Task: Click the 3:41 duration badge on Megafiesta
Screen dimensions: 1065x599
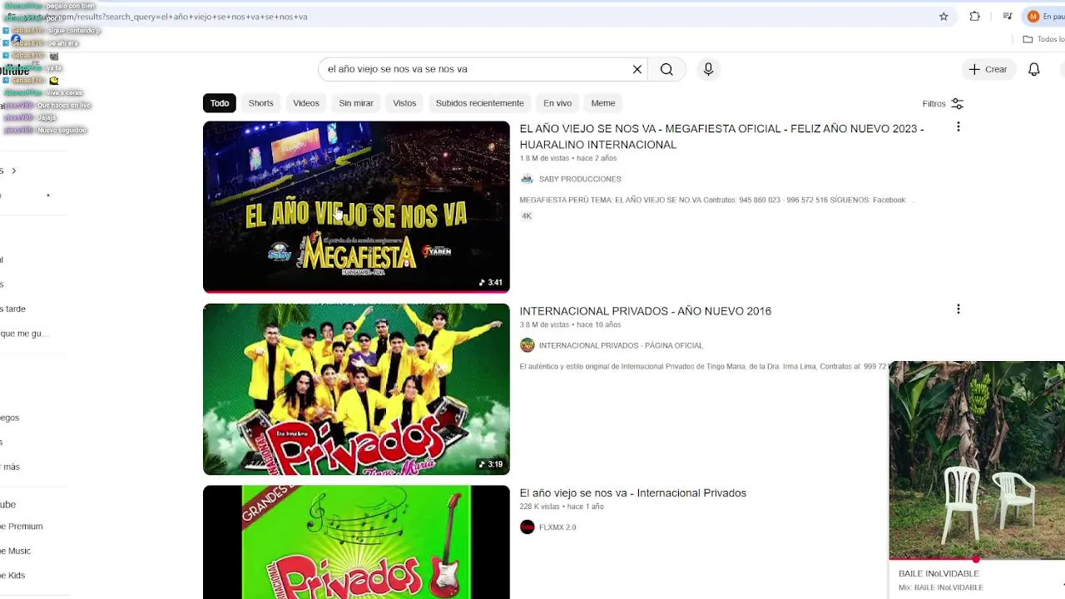Action: (x=490, y=283)
